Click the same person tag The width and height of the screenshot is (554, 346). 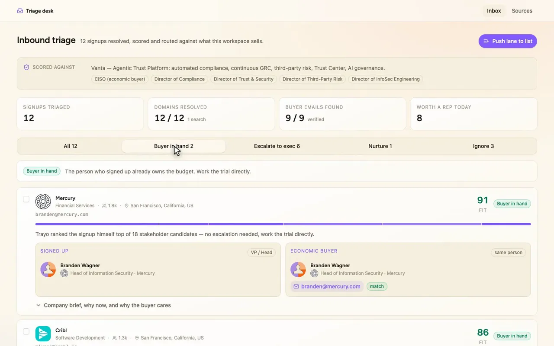(x=508, y=253)
